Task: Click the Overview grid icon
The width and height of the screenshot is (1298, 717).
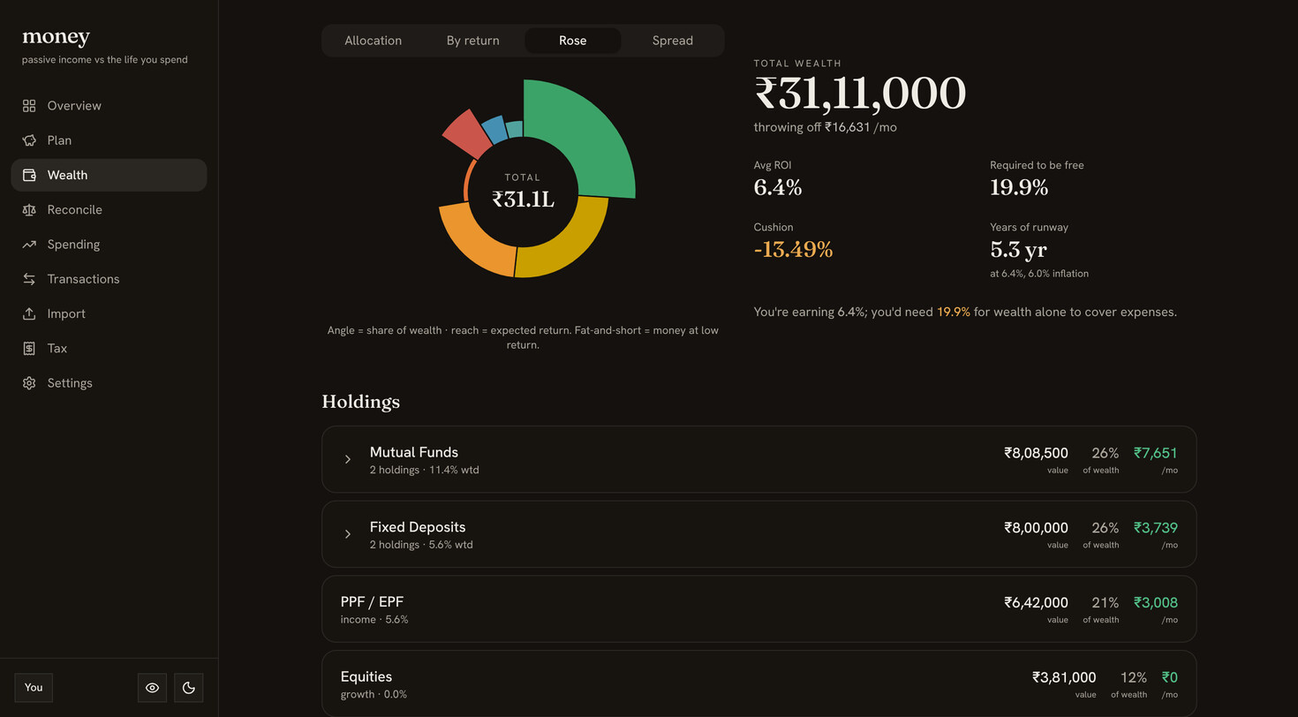Action: pyautogui.click(x=29, y=106)
